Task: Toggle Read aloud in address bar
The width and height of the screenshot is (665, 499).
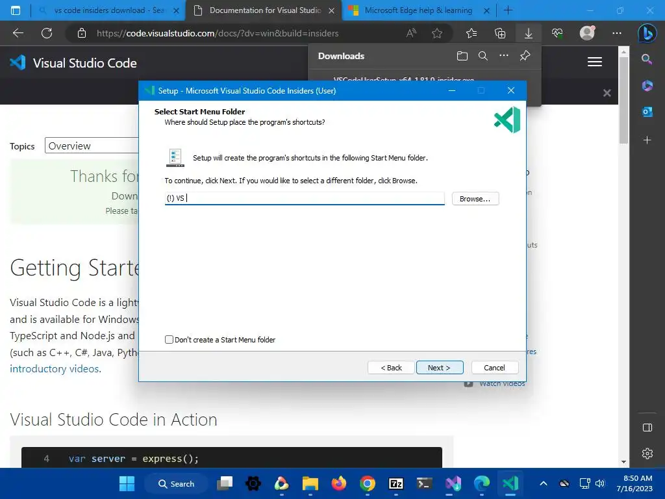Action: (x=411, y=33)
